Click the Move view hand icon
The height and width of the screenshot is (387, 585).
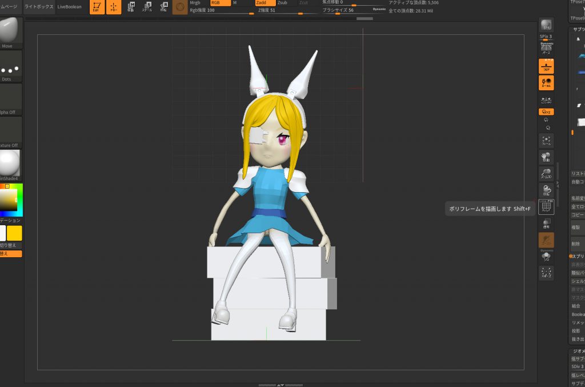coord(547,157)
